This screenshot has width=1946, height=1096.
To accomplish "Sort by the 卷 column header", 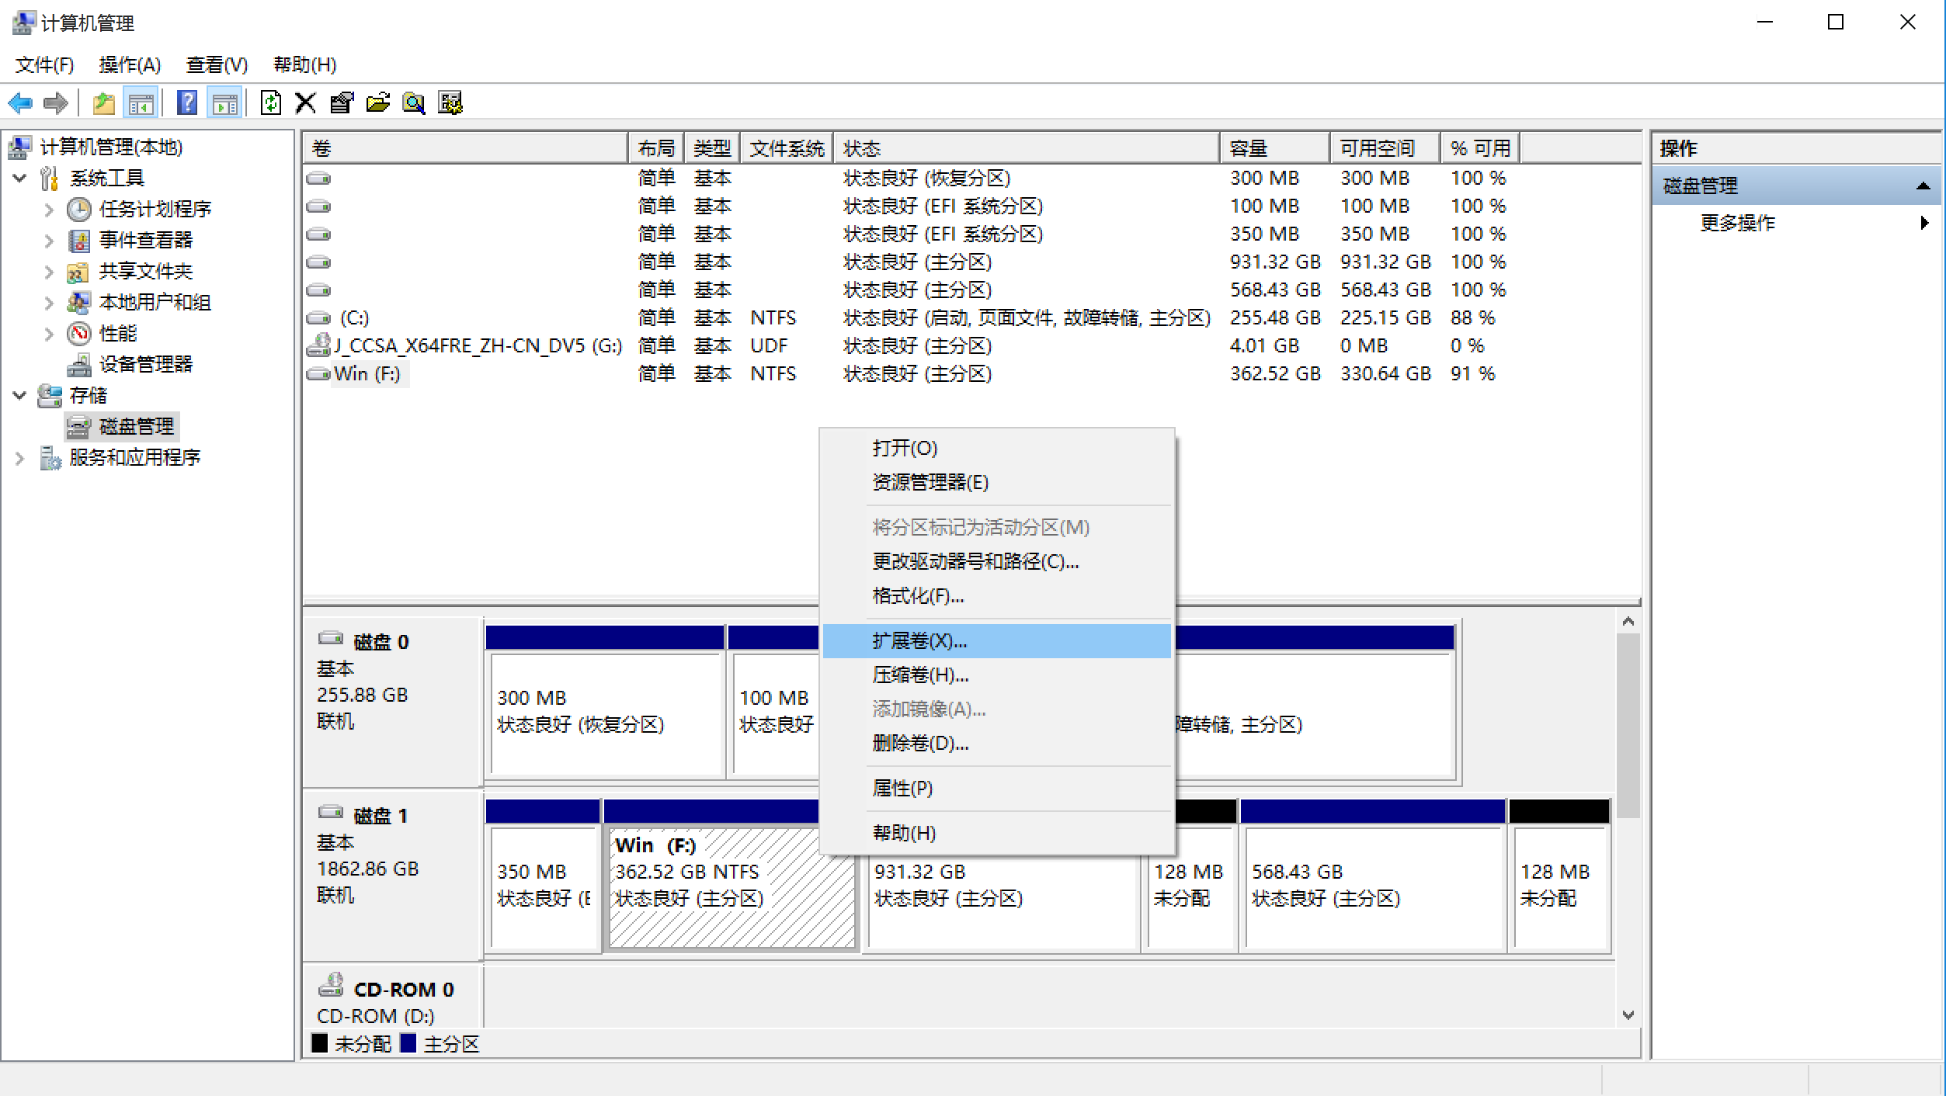I will [x=465, y=147].
